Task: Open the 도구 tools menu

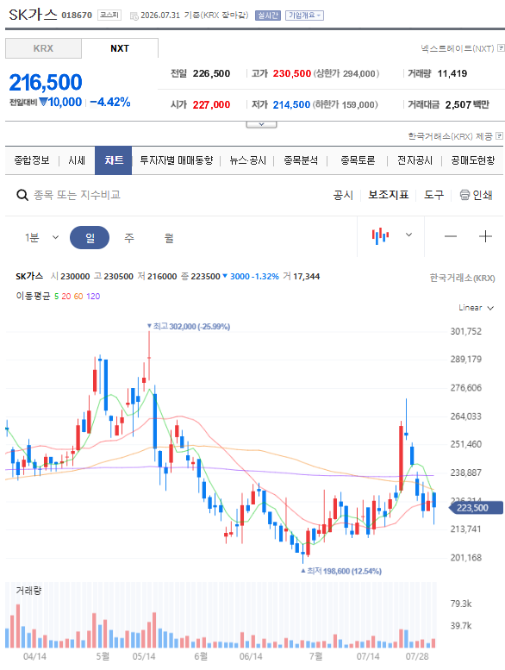Action: coord(433,195)
